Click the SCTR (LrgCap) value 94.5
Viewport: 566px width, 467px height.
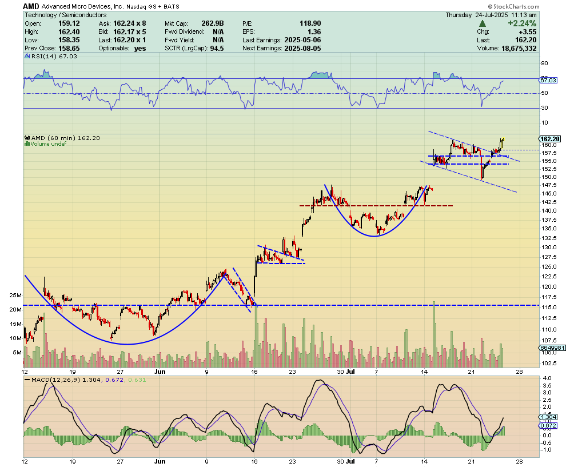(x=217, y=49)
